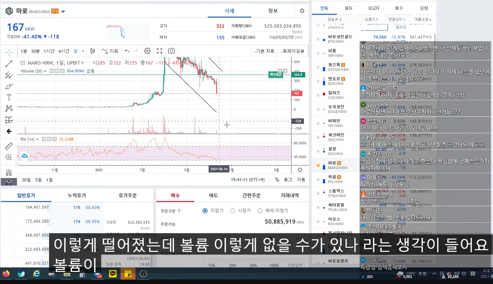Activate the chart zoom-in tool
This screenshot has height=284, width=493.
coord(9,157)
